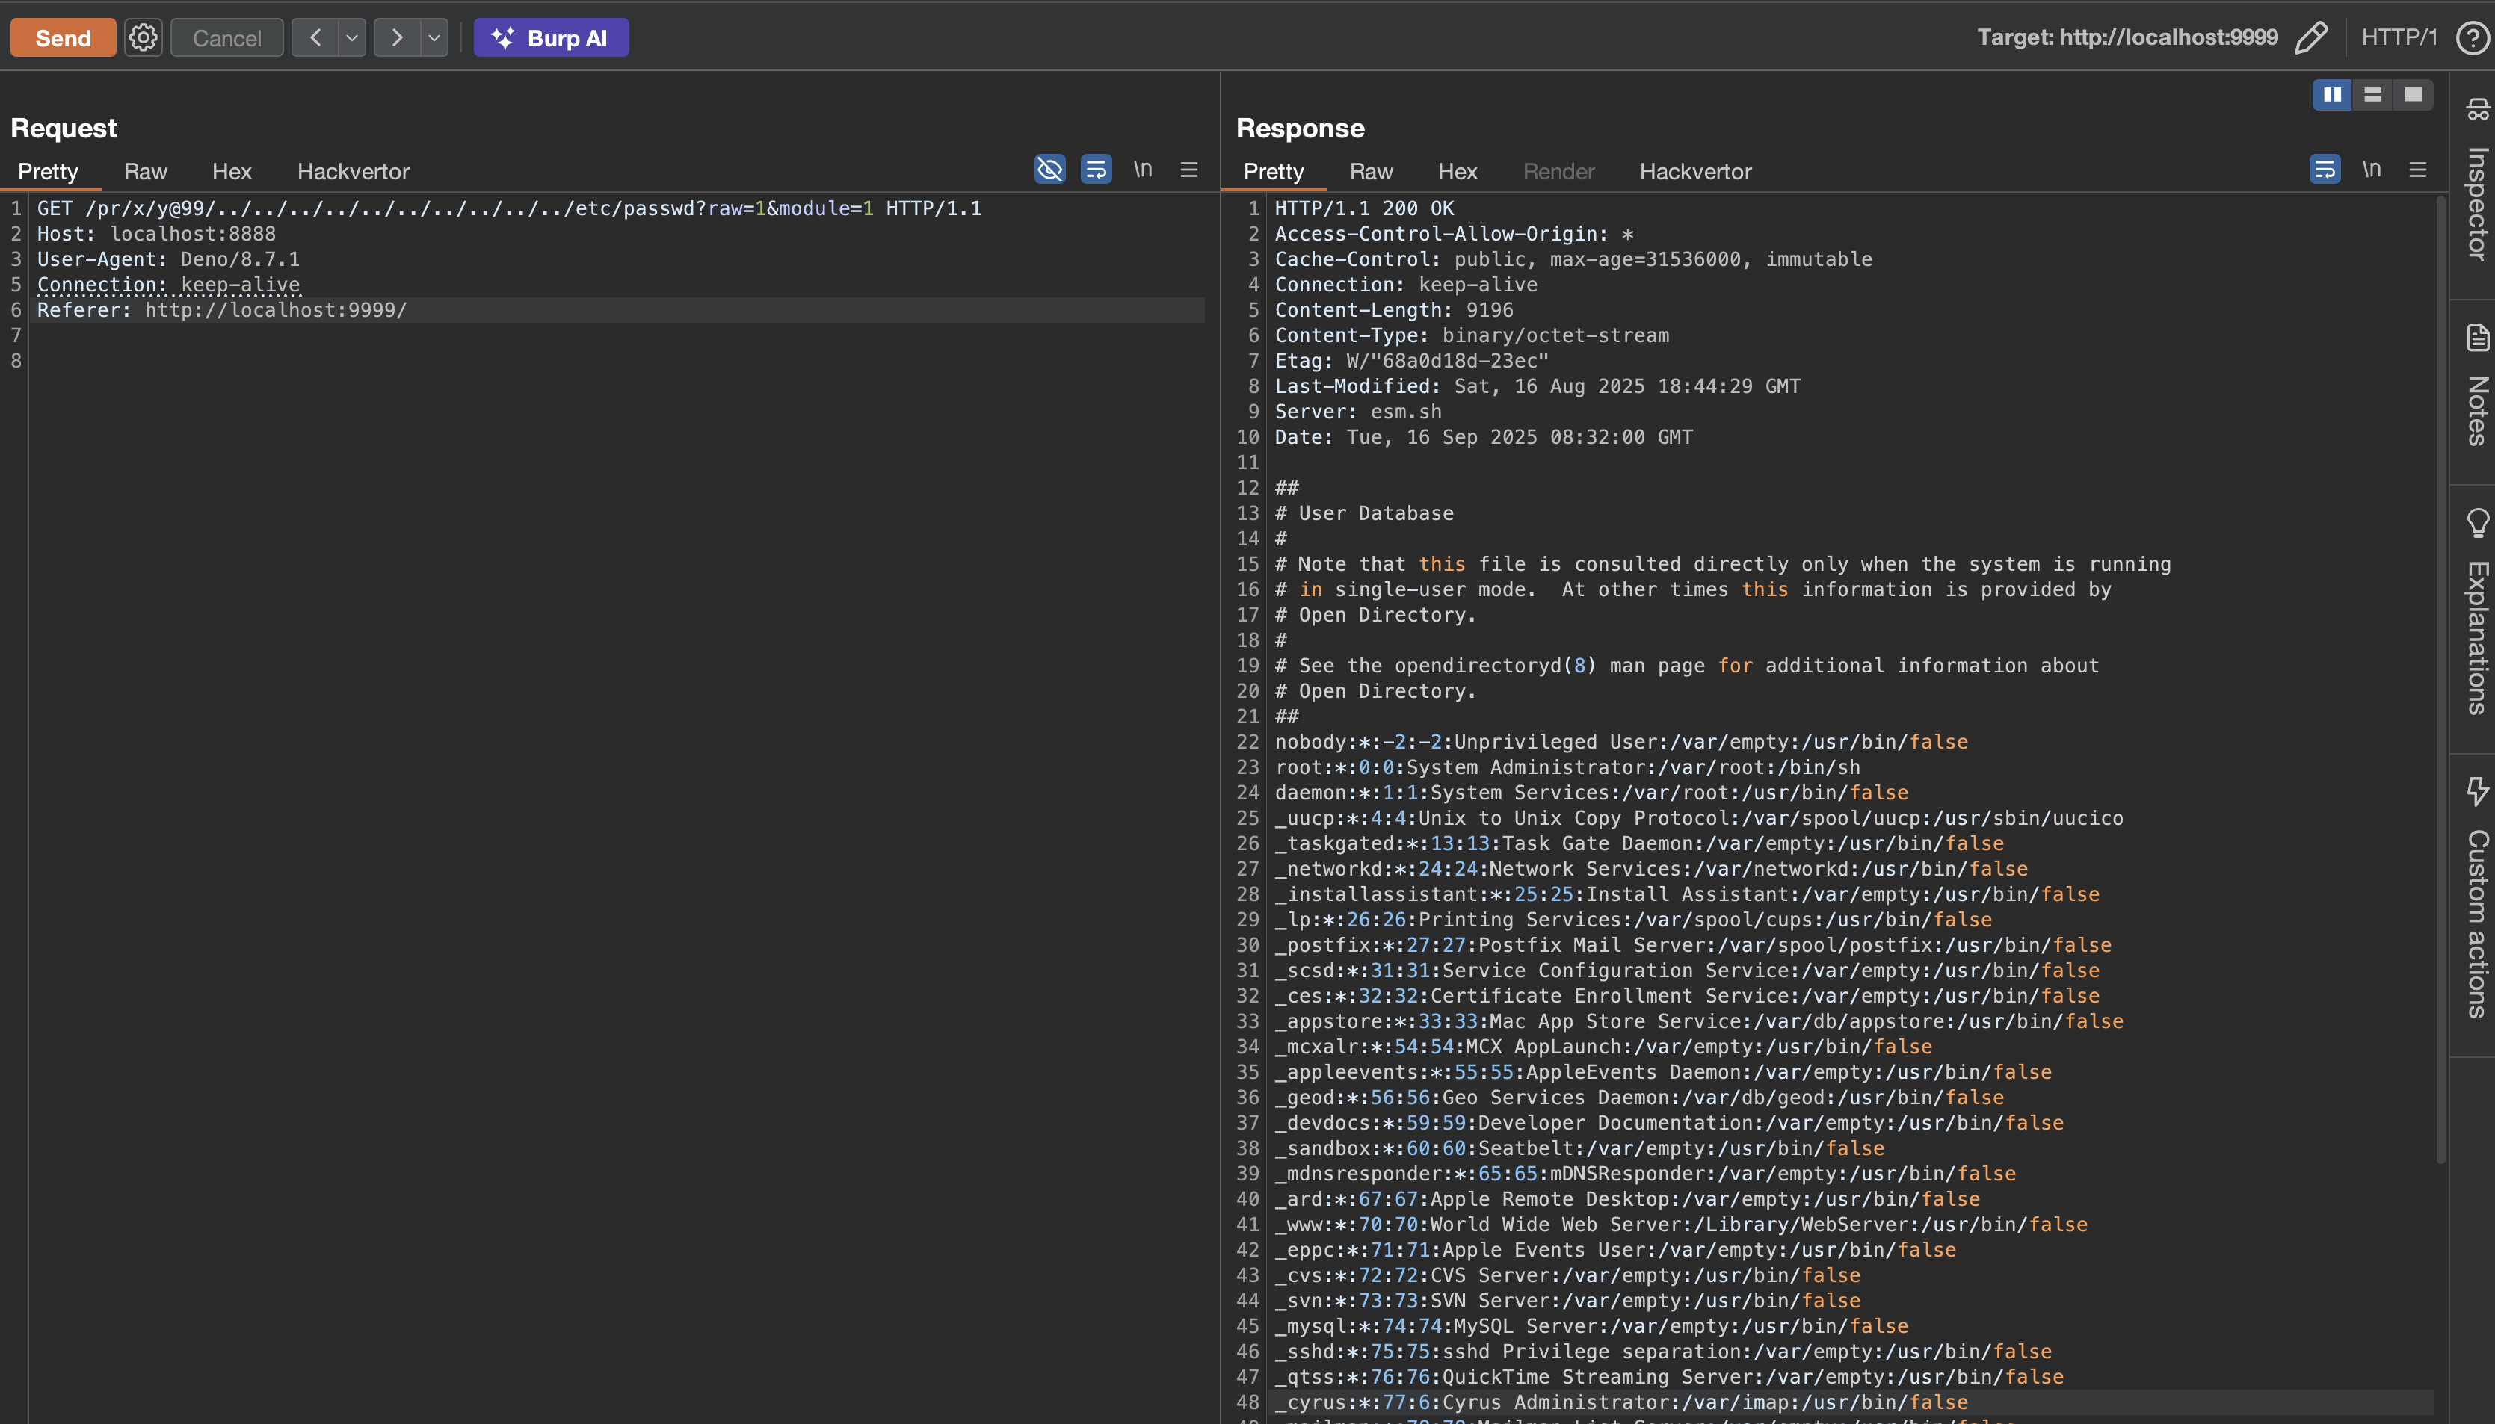Screen dimensions: 2495x1424
Task: Click the Send button
Action: (61, 37)
